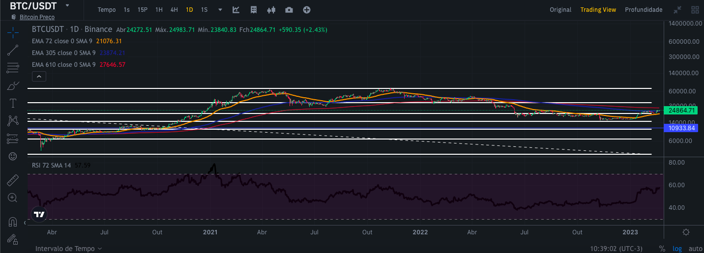Change candlestick chart style

click(x=271, y=10)
